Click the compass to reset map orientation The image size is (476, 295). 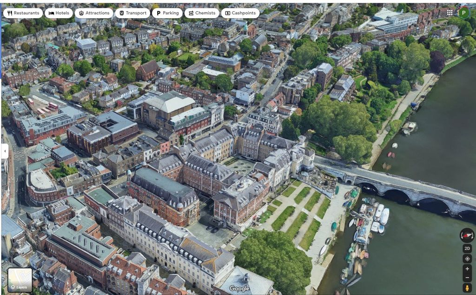(467, 235)
